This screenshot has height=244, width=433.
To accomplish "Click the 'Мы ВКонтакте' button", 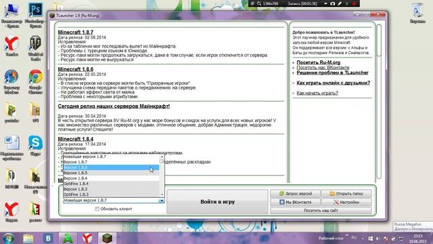I will pyautogui.click(x=295, y=202).
